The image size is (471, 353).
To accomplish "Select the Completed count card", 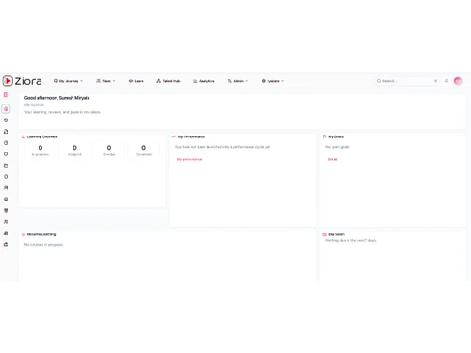I will coord(143,150).
